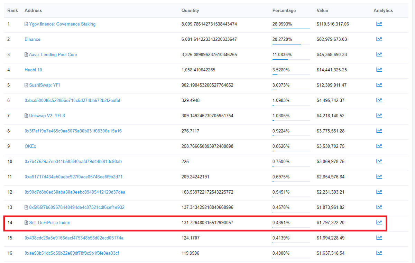Open address 0xae93b51dc5d59b22e09df78f9c9b1f3fe9ea93cf
This screenshot has height=263, width=415.
tap(72, 253)
